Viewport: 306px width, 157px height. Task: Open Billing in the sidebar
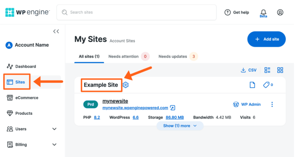tap(17, 145)
